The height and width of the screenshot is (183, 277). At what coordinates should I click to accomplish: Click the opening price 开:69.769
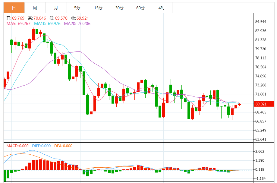click(15, 18)
